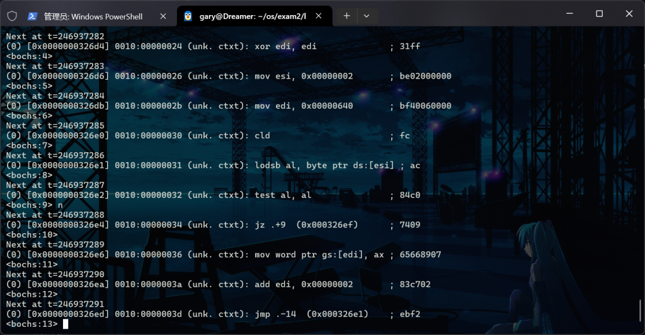Close the terminal window

pyautogui.click(x=628, y=14)
